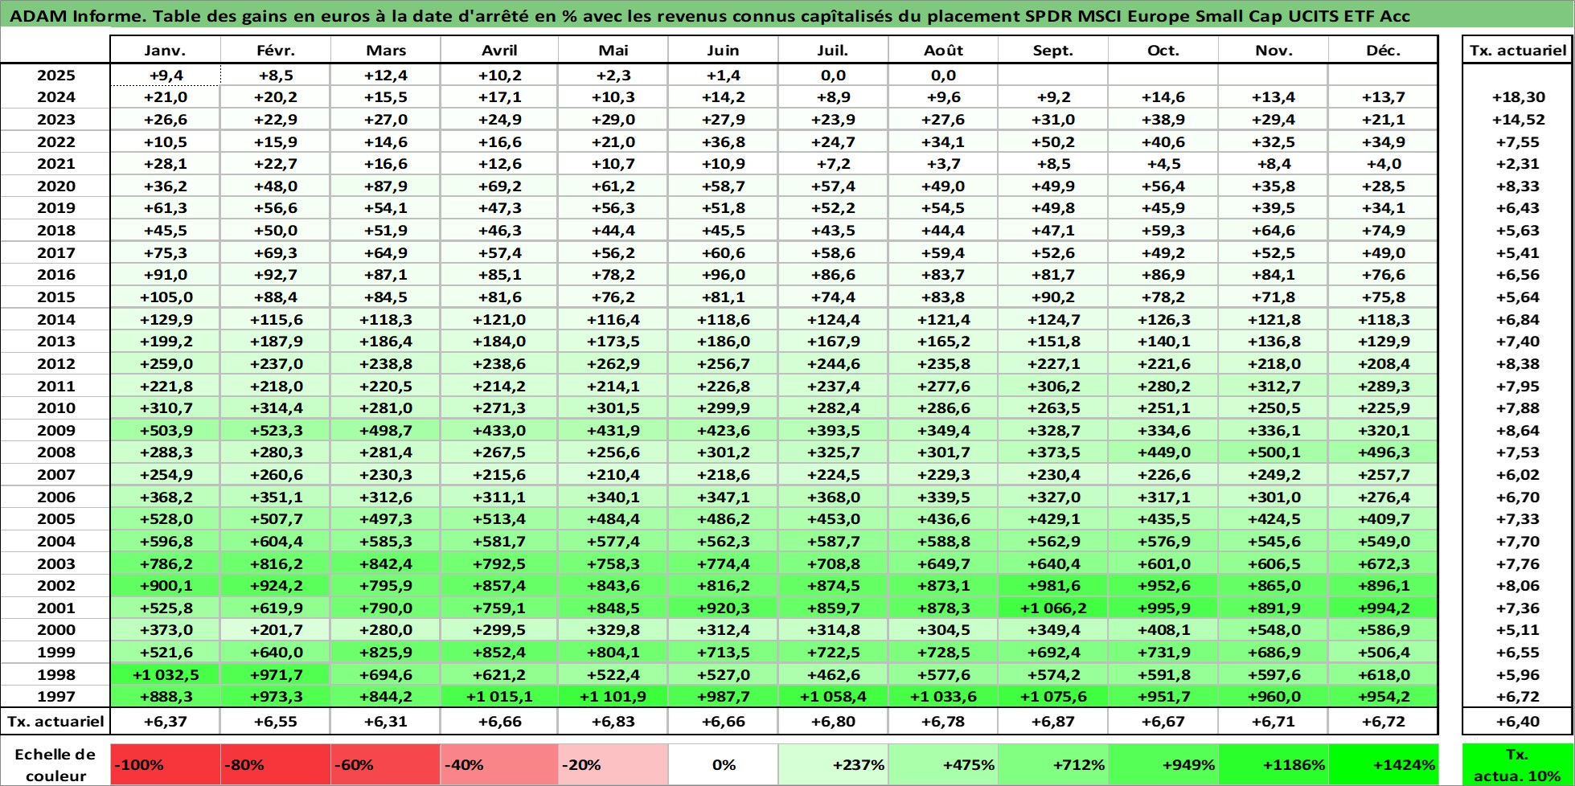Select cell +262,9 in 2012 row
Image resolution: width=1575 pixels, height=786 pixels.
click(x=613, y=364)
